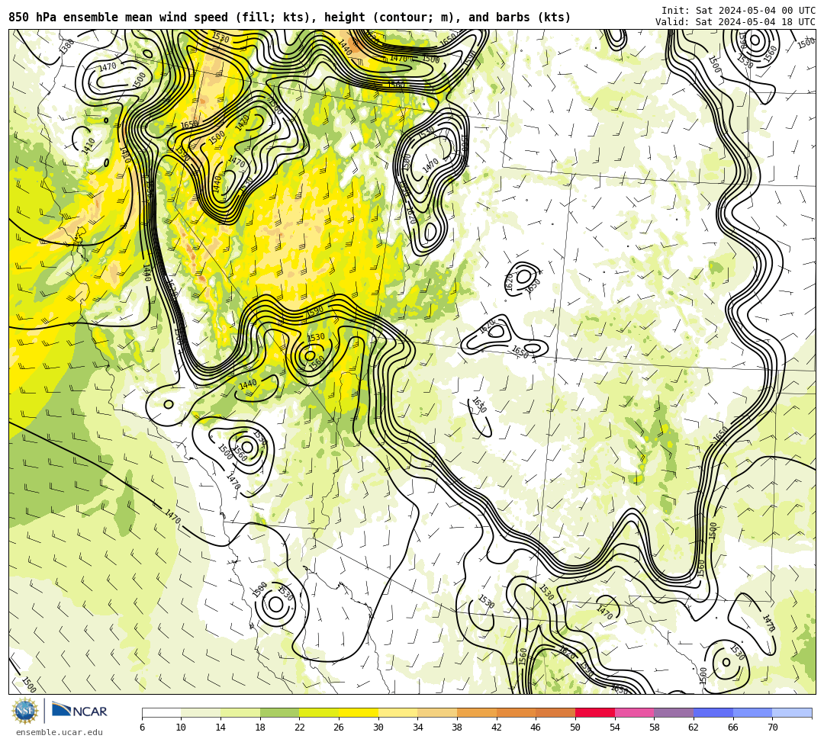Click the white 6-10 kts colorbar swatch

point(161,712)
